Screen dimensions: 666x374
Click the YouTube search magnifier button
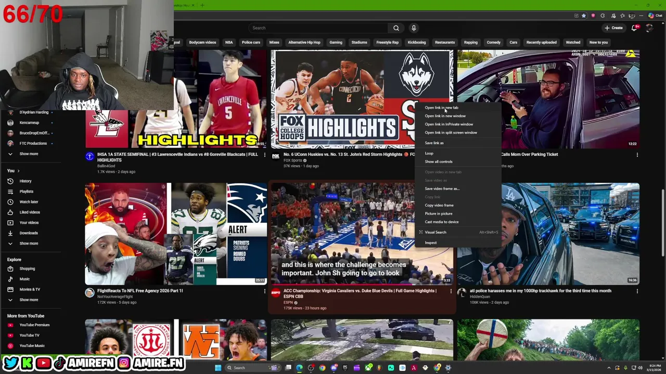(x=396, y=28)
